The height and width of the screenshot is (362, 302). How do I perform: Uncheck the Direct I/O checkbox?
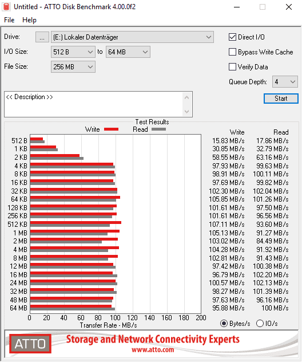[x=232, y=37]
